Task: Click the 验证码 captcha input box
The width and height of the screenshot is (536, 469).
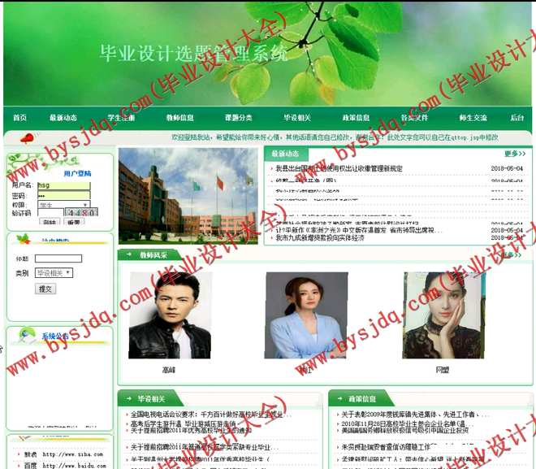Action: (50, 212)
